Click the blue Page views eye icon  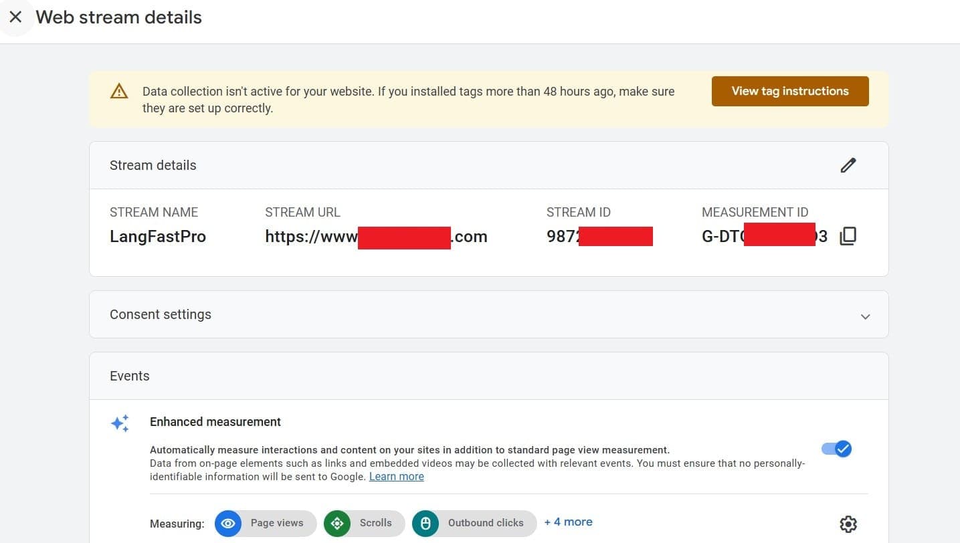click(x=228, y=524)
